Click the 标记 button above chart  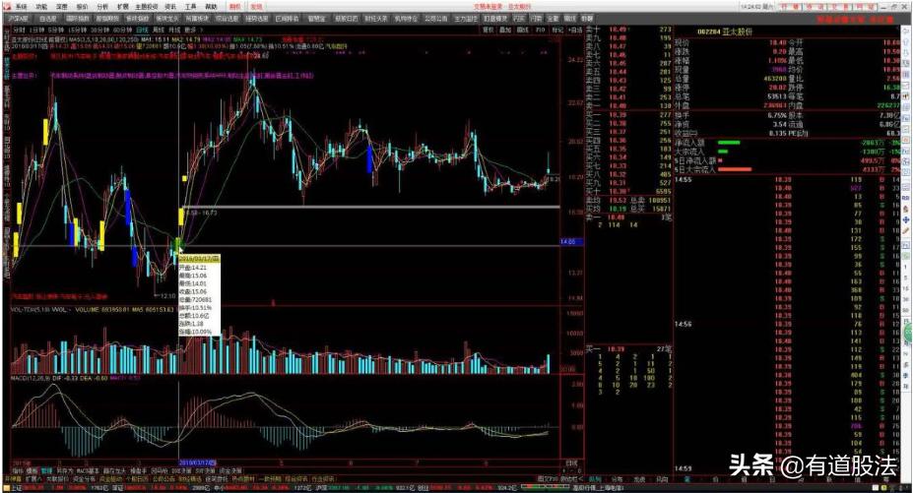(557, 30)
